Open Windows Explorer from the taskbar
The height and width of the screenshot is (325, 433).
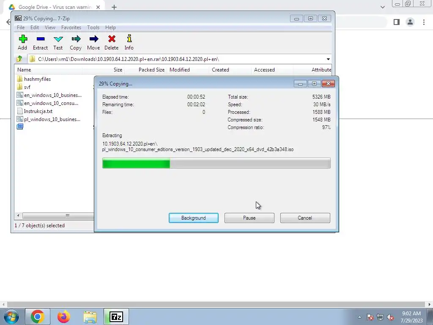click(90, 317)
